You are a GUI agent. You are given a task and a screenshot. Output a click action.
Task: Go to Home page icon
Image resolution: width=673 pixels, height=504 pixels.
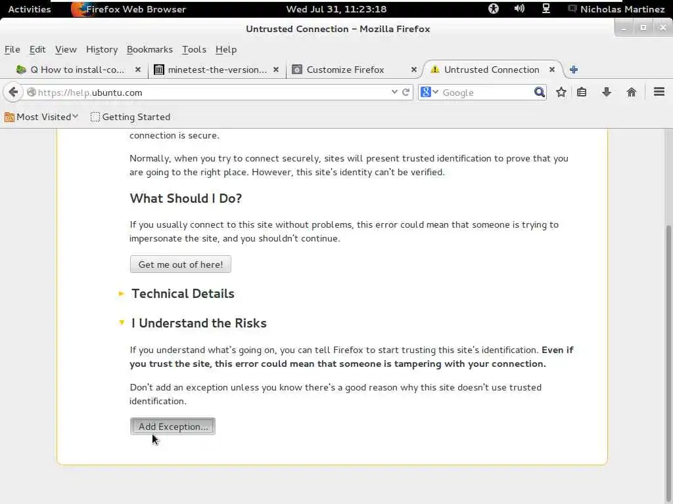coord(631,92)
